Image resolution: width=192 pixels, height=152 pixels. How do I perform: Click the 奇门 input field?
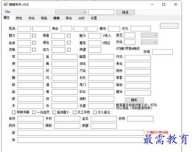point(101,85)
